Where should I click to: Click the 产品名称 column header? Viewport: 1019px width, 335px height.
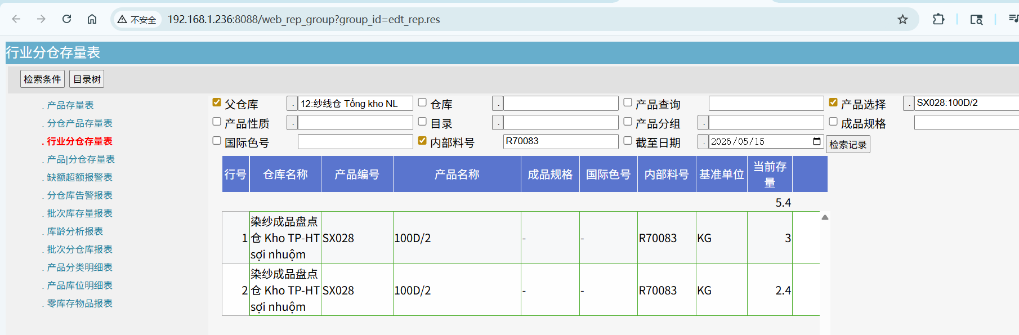457,175
